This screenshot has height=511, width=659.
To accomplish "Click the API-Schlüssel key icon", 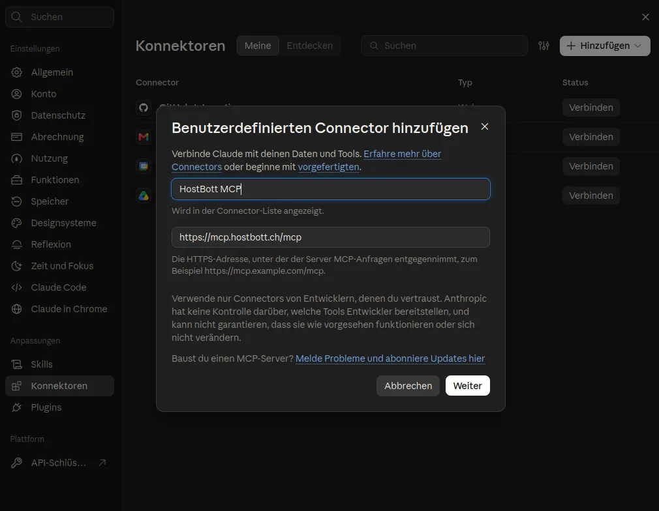I will (16, 463).
